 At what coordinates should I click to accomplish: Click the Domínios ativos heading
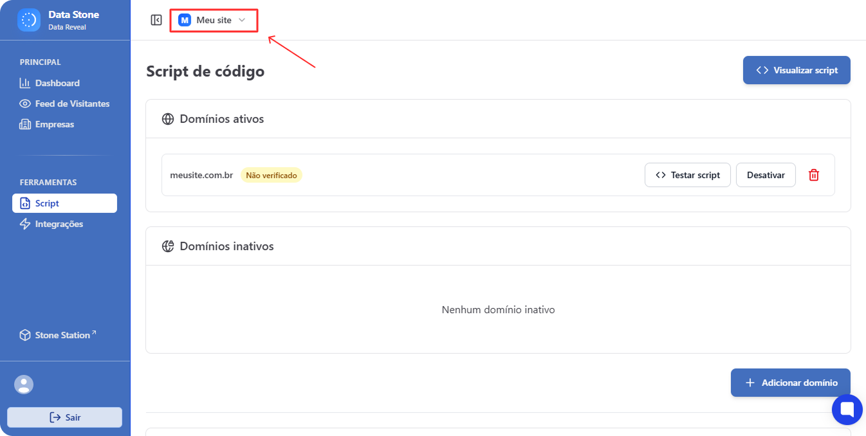[x=222, y=119]
